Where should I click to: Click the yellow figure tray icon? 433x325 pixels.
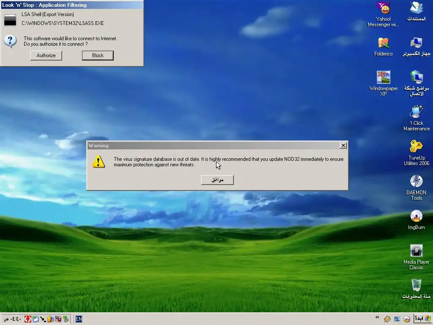tap(51, 319)
